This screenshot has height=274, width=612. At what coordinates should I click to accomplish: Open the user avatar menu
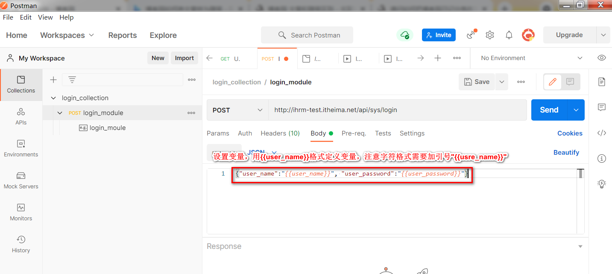pos(529,35)
